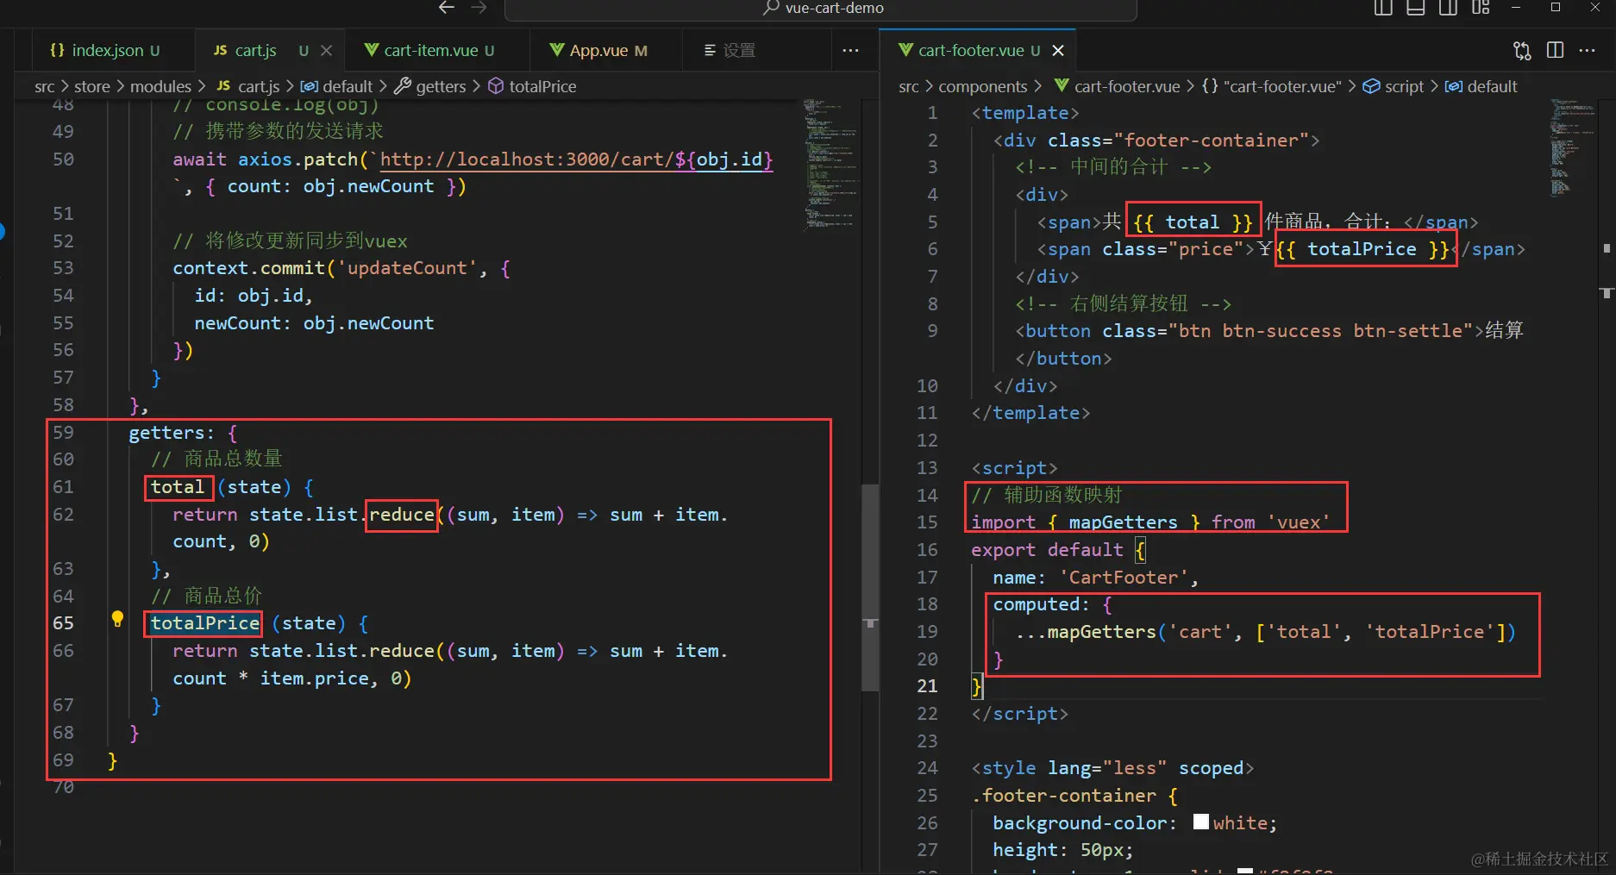Click 'default' breadcrumb in cart.js path
This screenshot has width=1616, height=875.
348,86
